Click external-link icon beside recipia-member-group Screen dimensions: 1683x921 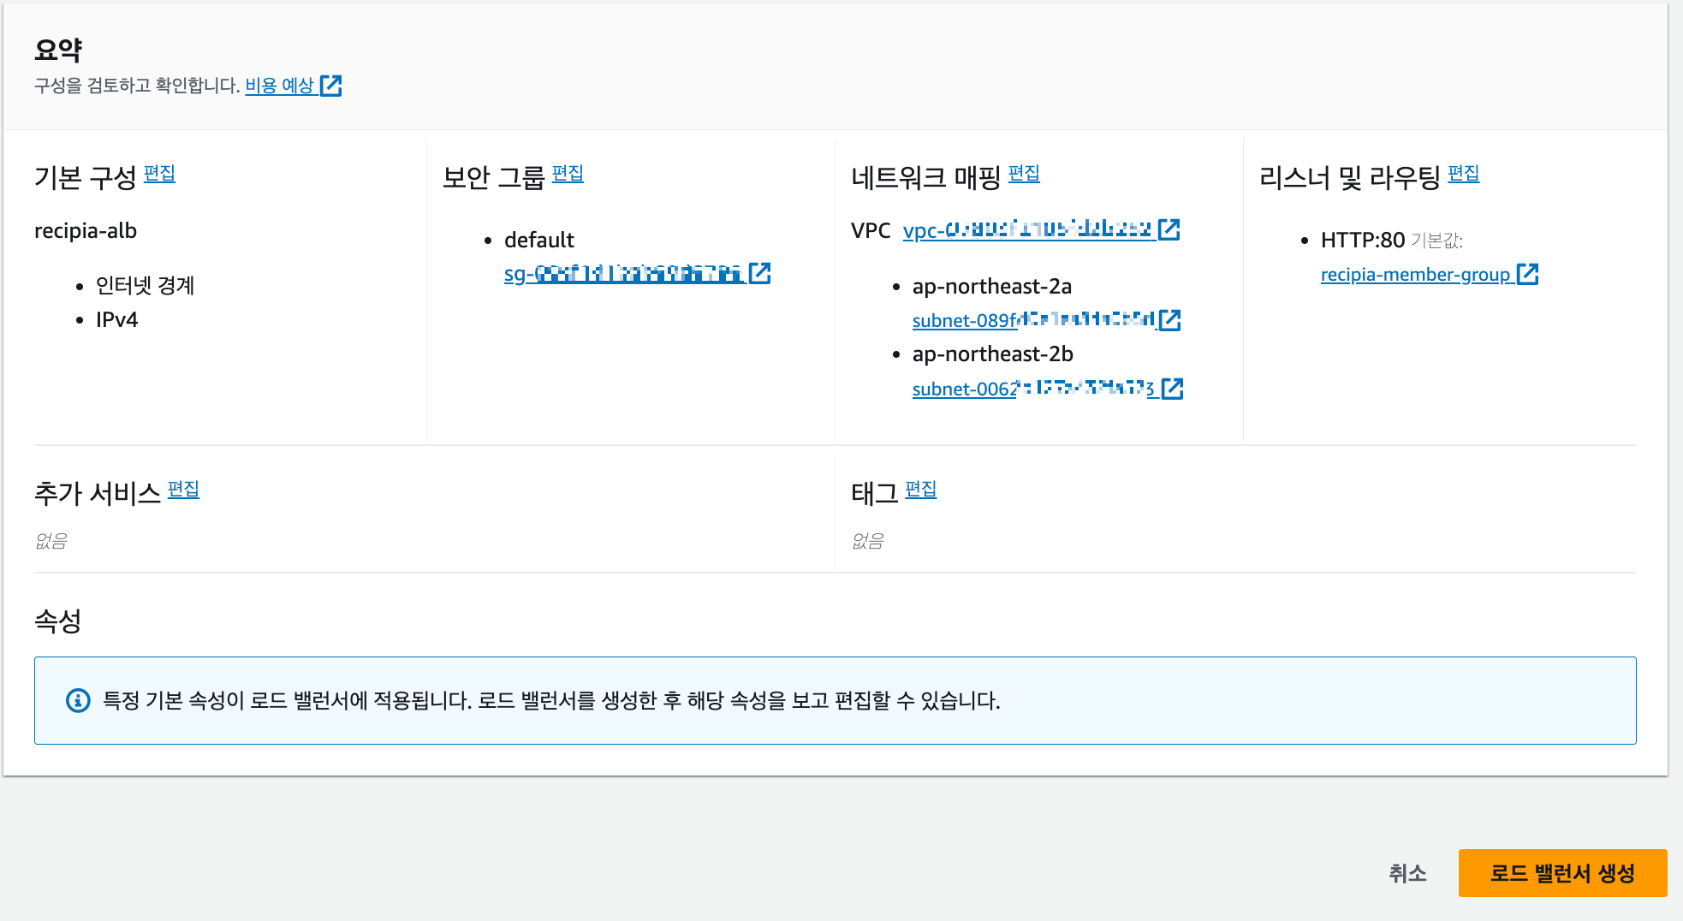tap(1527, 274)
